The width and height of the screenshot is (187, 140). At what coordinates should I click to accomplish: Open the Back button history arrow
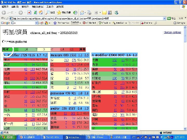coord(16,12)
